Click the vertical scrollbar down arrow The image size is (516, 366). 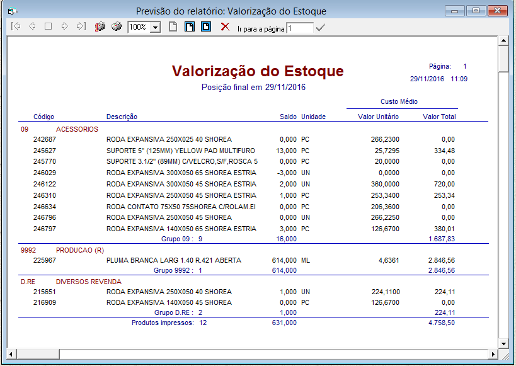pyautogui.click(x=503, y=343)
